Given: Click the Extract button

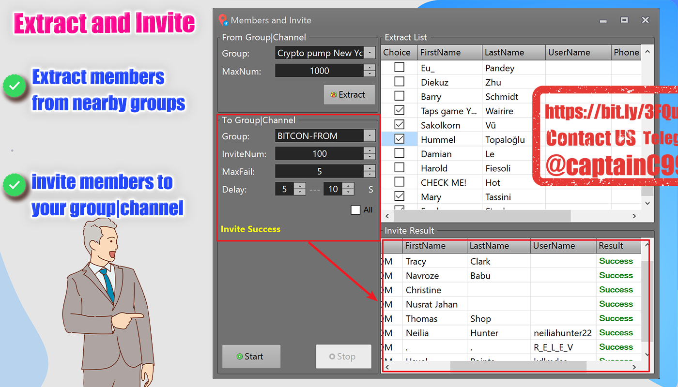Looking at the screenshot, I should [349, 95].
